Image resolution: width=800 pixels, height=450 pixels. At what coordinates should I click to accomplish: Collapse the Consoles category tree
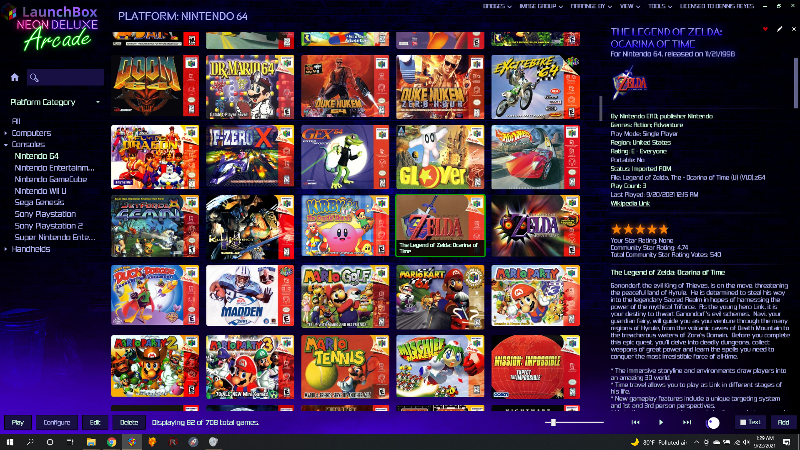(6, 145)
